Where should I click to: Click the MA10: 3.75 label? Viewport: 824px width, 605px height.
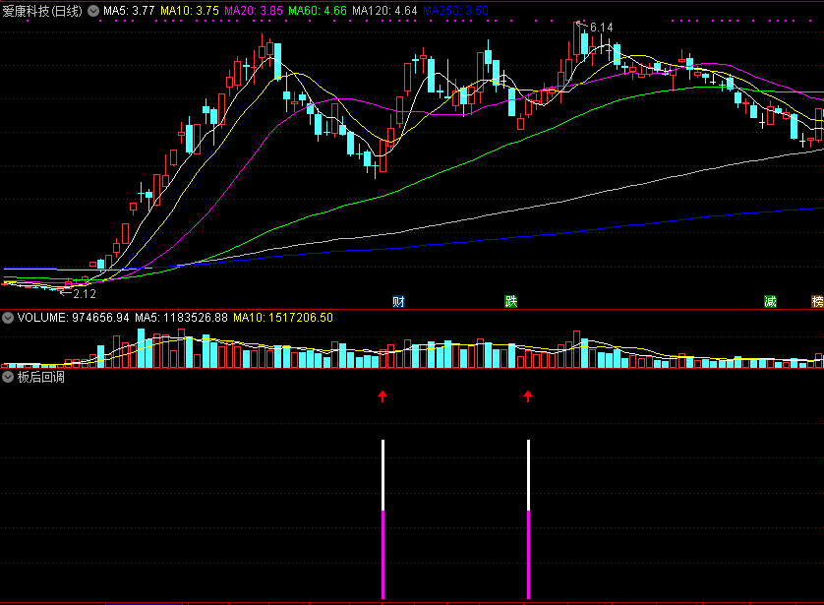tap(190, 11)
